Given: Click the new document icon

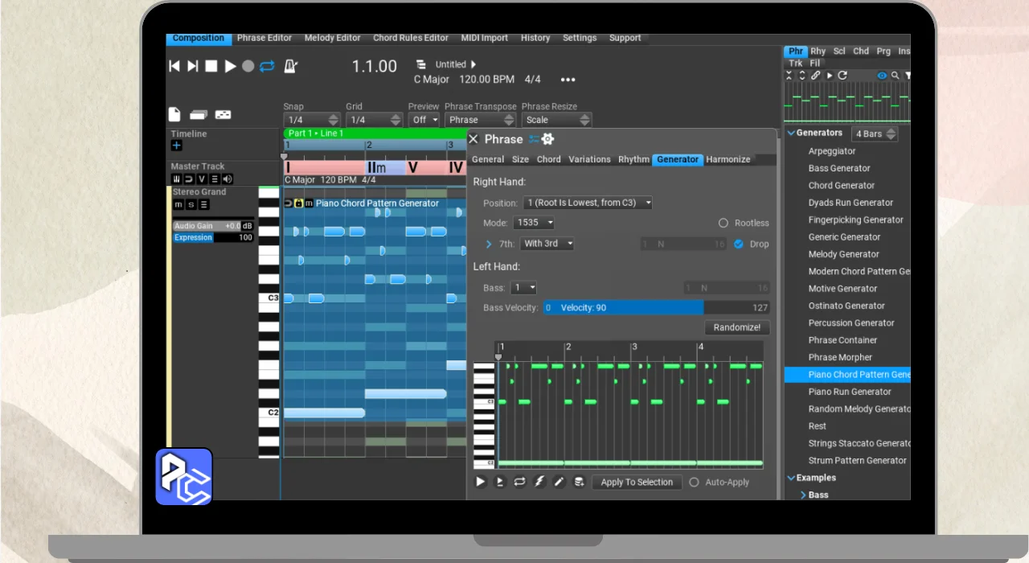Looking at the screenshot, I should click(x=174, y=115).
